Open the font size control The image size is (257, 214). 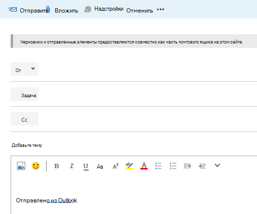click(116, 166)
